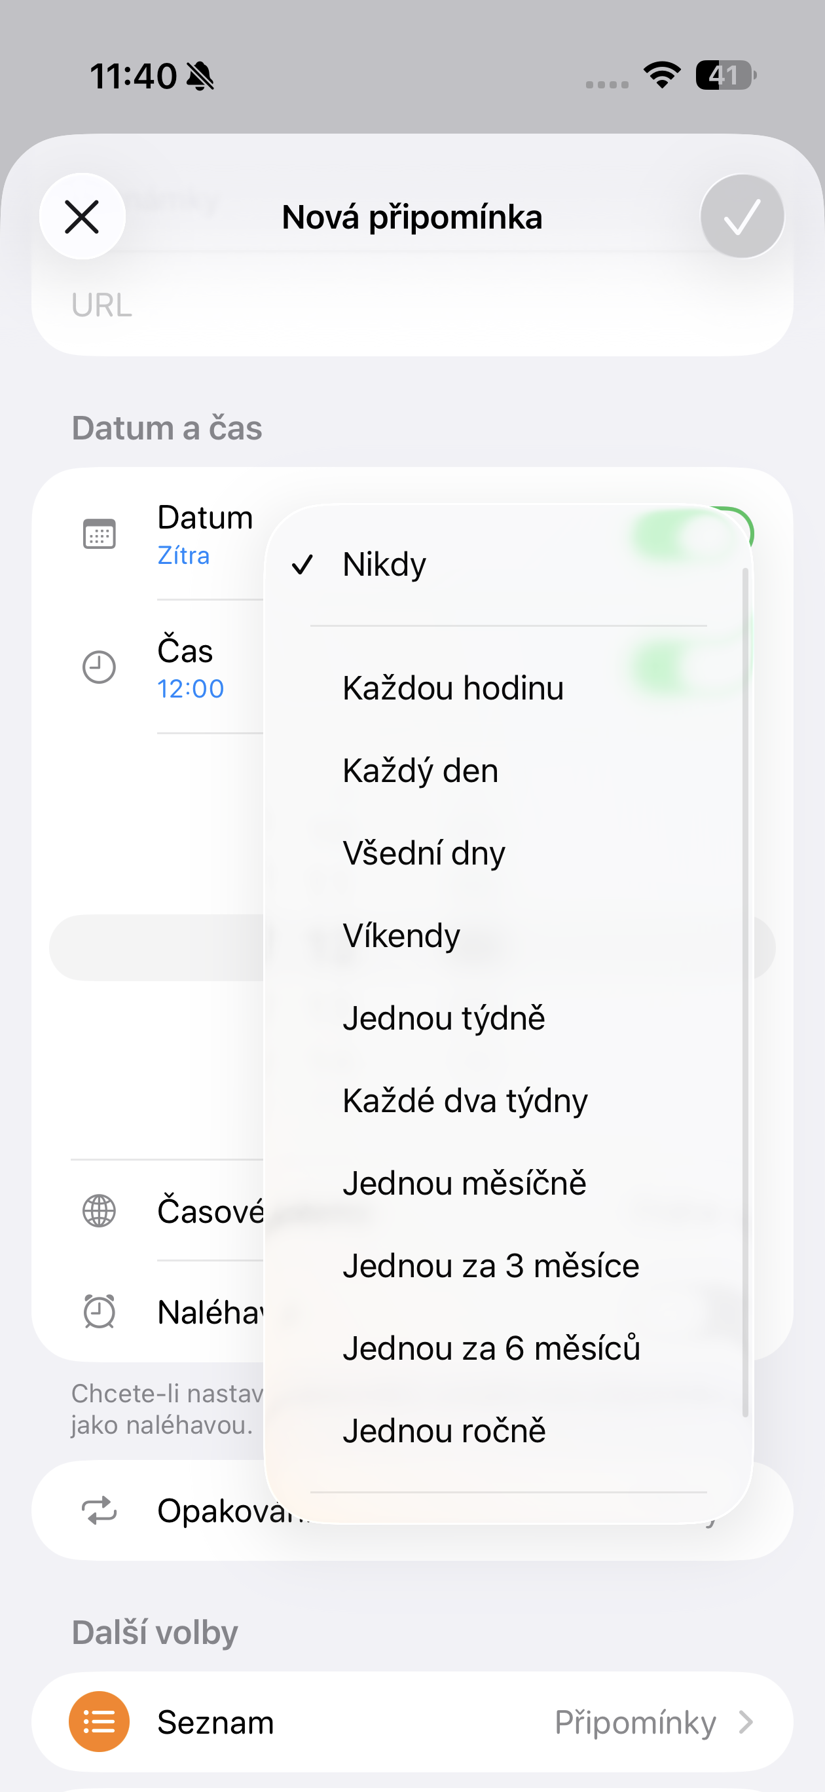Select the checked Nikdy option
Screen dimensions: 825x1792
[384, 564]
